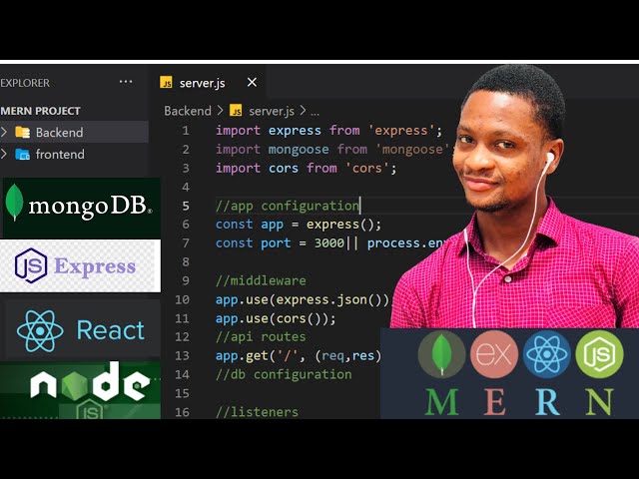
Task: Click the React logo thumbnail
Action: [82, 330]
